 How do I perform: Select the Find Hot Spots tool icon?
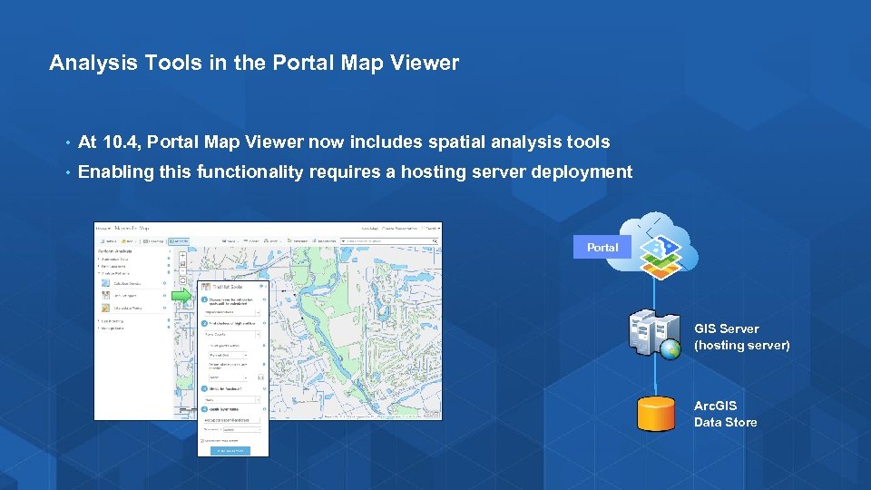tap(105, 296)
